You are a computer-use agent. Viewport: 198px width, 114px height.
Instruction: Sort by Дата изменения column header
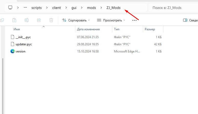88,29
